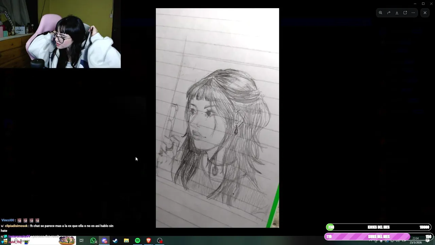435x245 pixels.
Task: Download the drawing image
Action: coord(397,13)
